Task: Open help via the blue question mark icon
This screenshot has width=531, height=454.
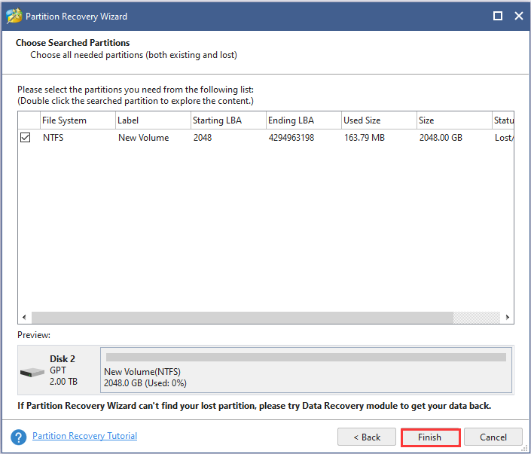Action: pos(18,437)
